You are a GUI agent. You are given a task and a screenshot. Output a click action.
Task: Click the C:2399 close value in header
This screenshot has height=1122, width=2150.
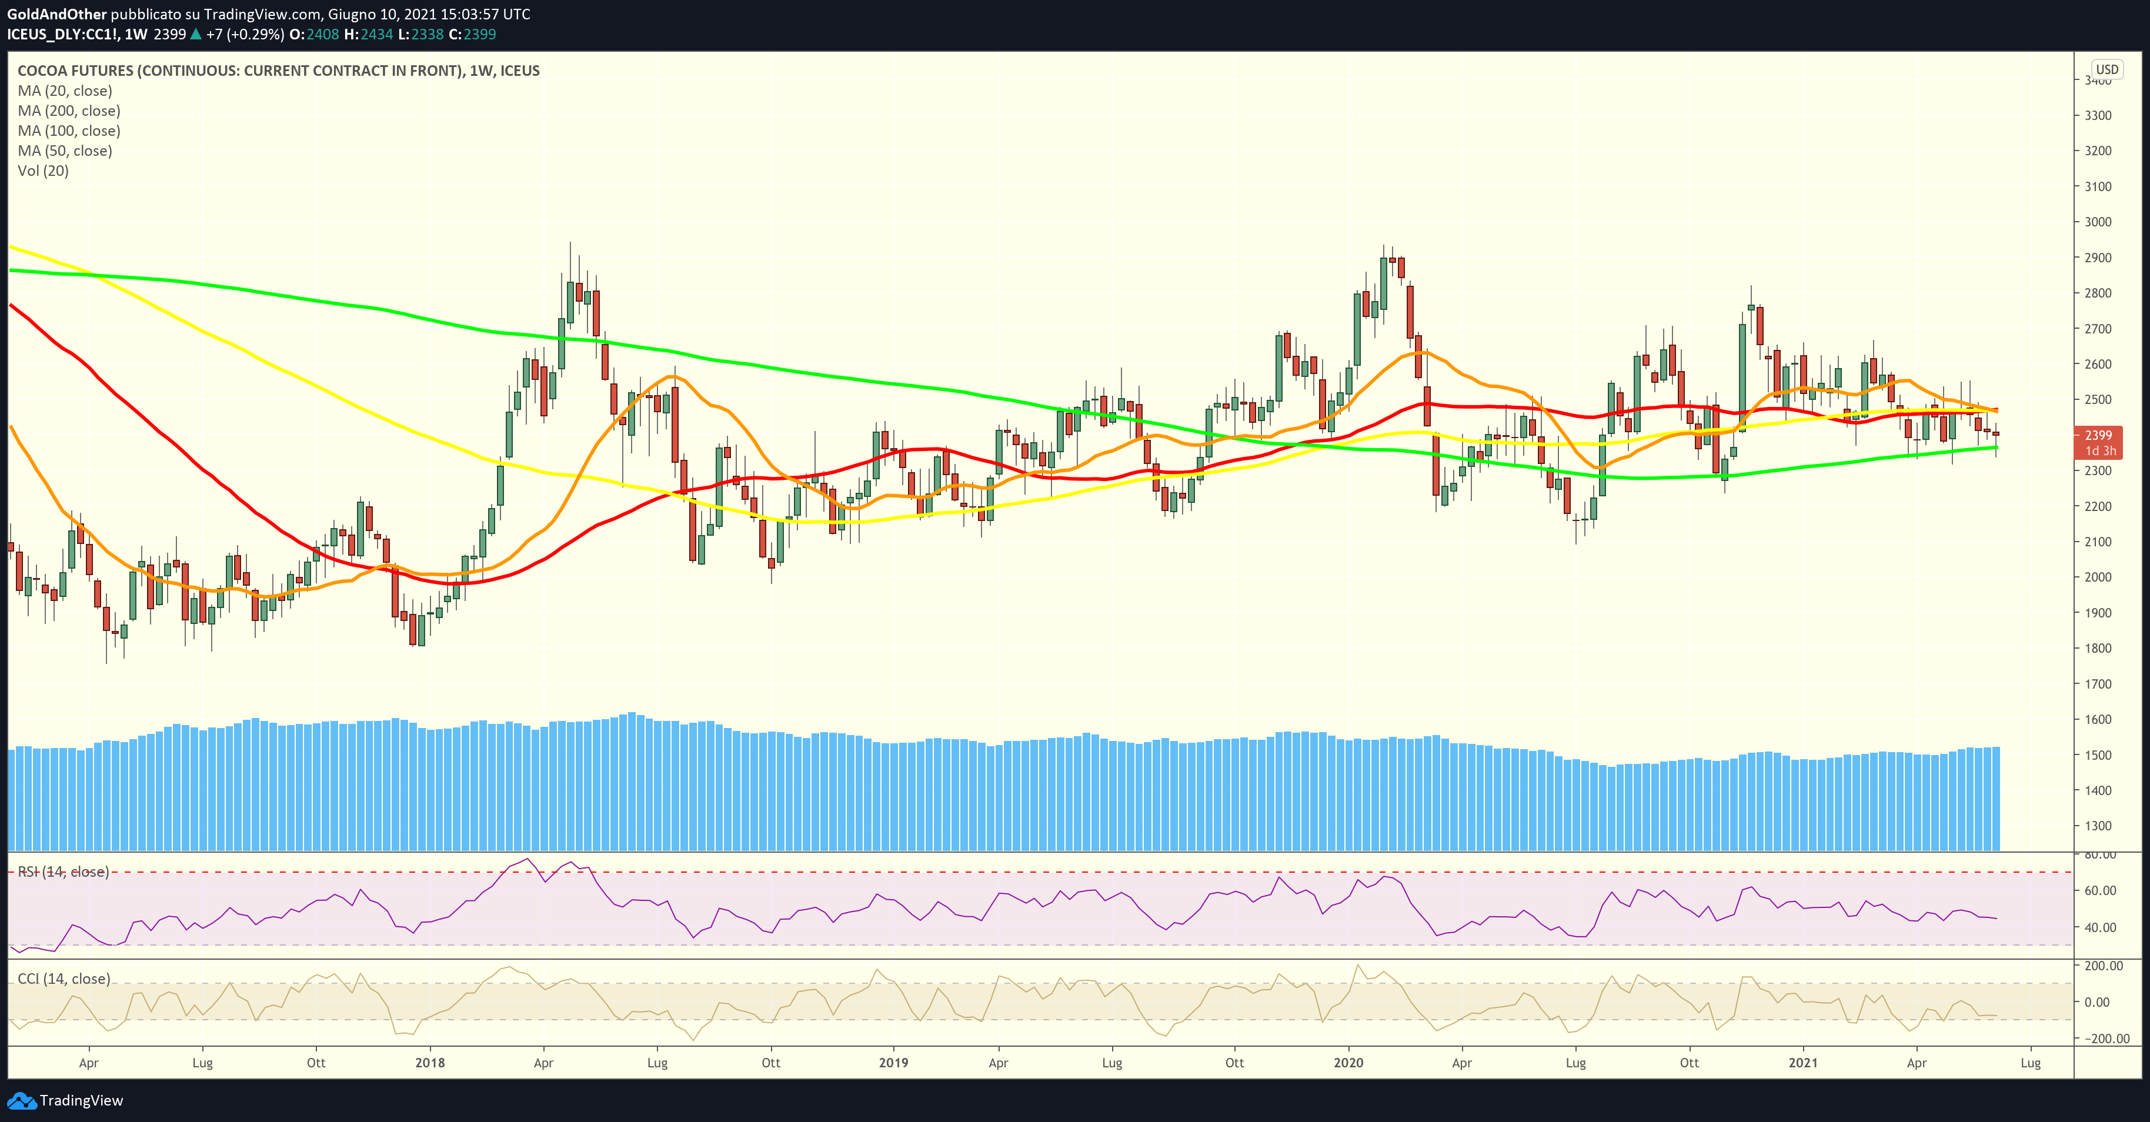[x=472, y=34]
